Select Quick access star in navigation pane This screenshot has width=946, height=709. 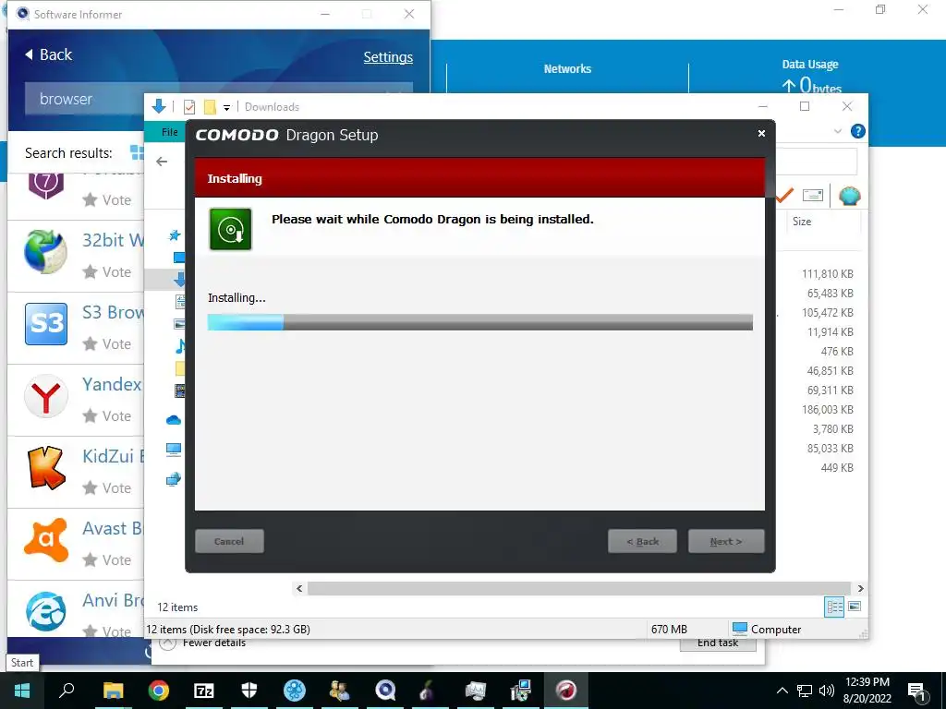coord(175,235)
